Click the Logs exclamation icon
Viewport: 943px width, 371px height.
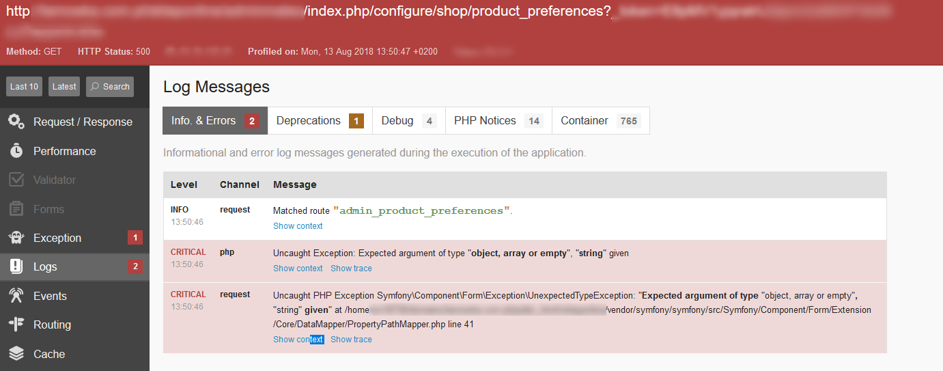(x=16, y=267)
